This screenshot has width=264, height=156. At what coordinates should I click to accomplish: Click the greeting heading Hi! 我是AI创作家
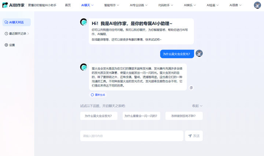(x=132, y=23)
